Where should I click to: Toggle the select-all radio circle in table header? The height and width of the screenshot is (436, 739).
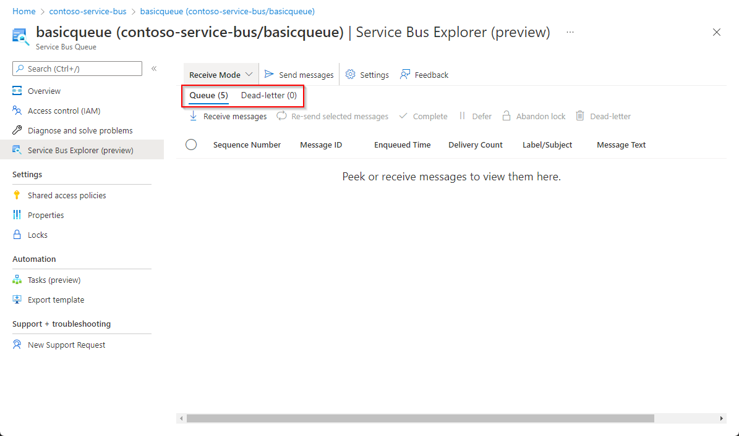tap(191, 145)
